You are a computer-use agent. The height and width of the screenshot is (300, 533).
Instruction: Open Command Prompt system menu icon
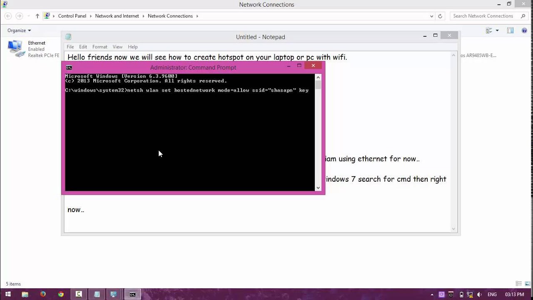point(69,67)
